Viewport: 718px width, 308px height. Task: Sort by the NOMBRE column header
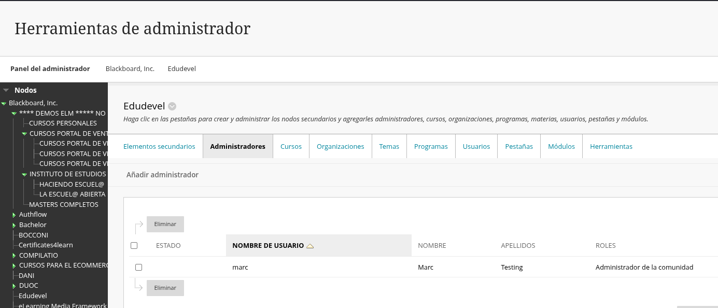pyautogui.click(x=432, y=245)
